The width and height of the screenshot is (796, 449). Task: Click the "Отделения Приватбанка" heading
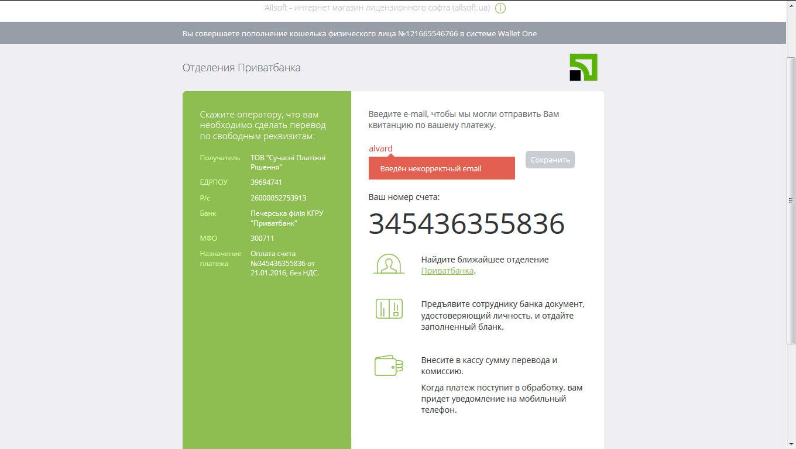(x=241, y=68)
